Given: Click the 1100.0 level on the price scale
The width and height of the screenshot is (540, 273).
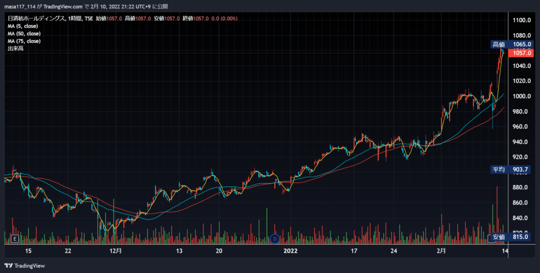Looking at the screenshot, I should [x=522, y=21].
